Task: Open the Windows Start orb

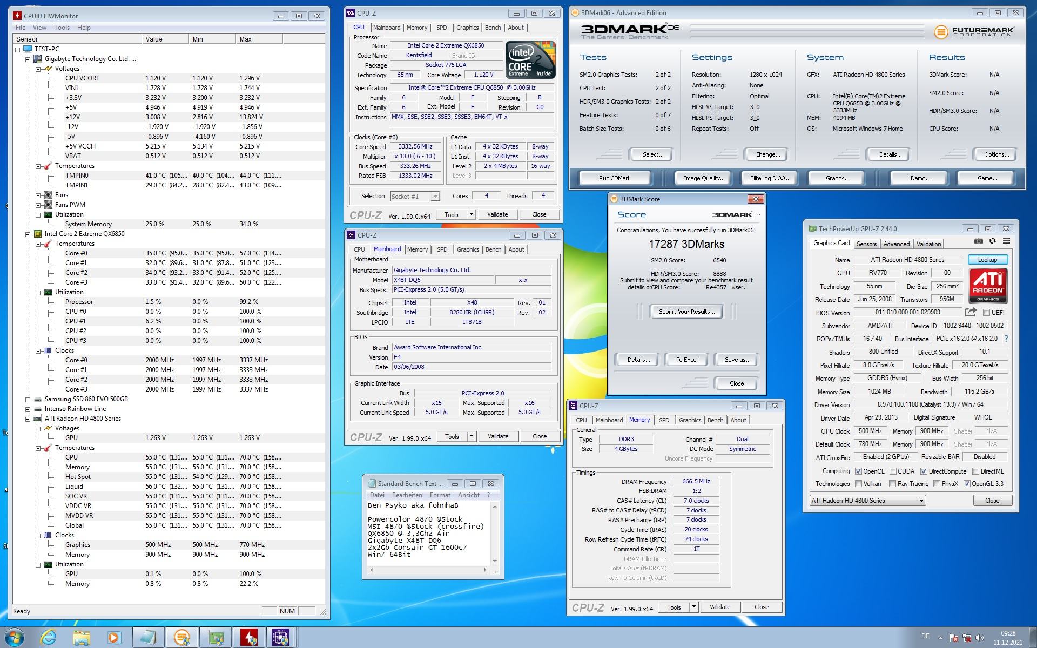Action: (x=14, y=638)
